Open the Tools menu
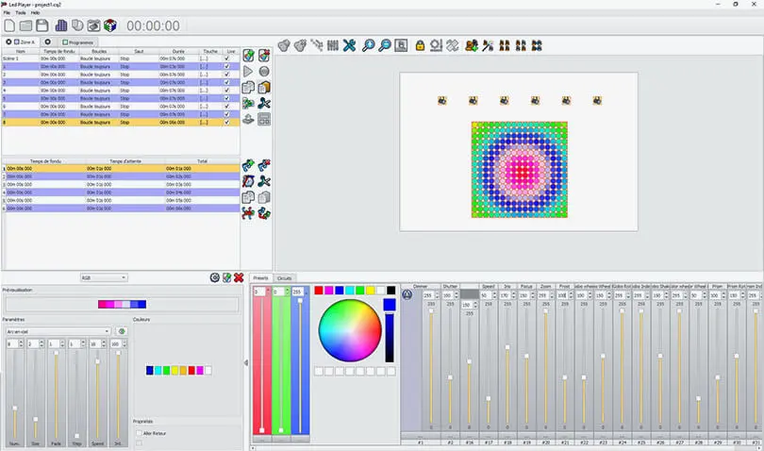This screenshot has width=764, height=451. (21, 13)
